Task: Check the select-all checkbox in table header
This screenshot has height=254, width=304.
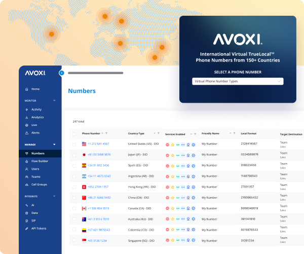Action: pos(74,134)
